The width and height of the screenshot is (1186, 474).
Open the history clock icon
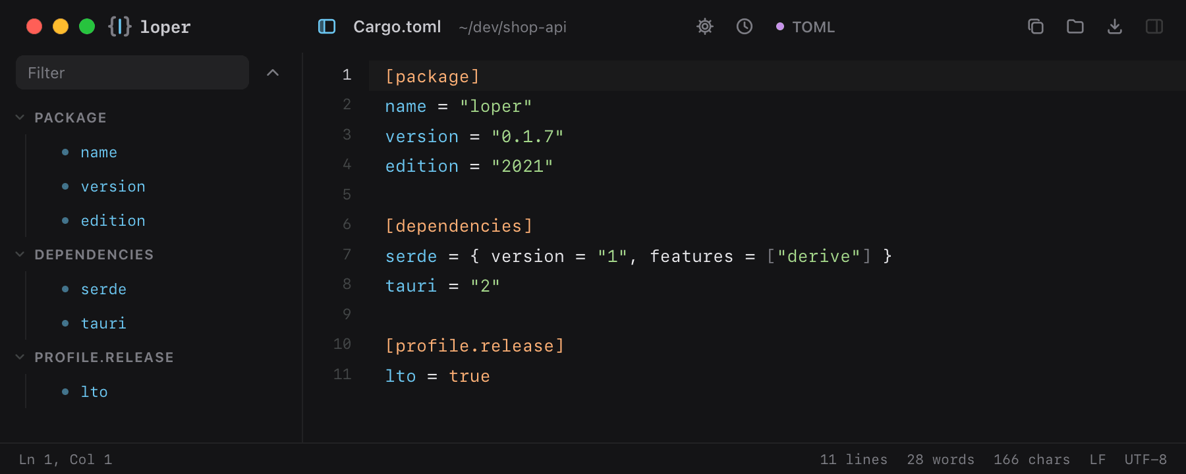(745, 26)
